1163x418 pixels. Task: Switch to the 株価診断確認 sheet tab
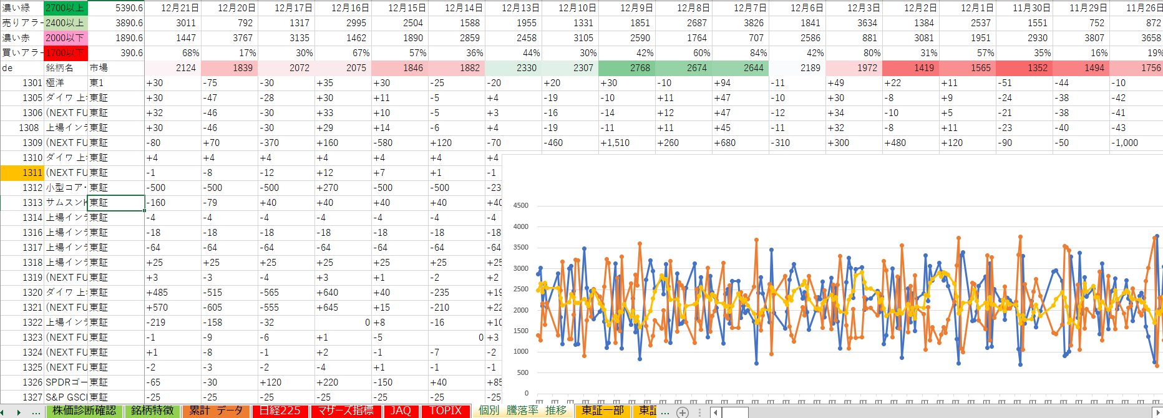84,411
